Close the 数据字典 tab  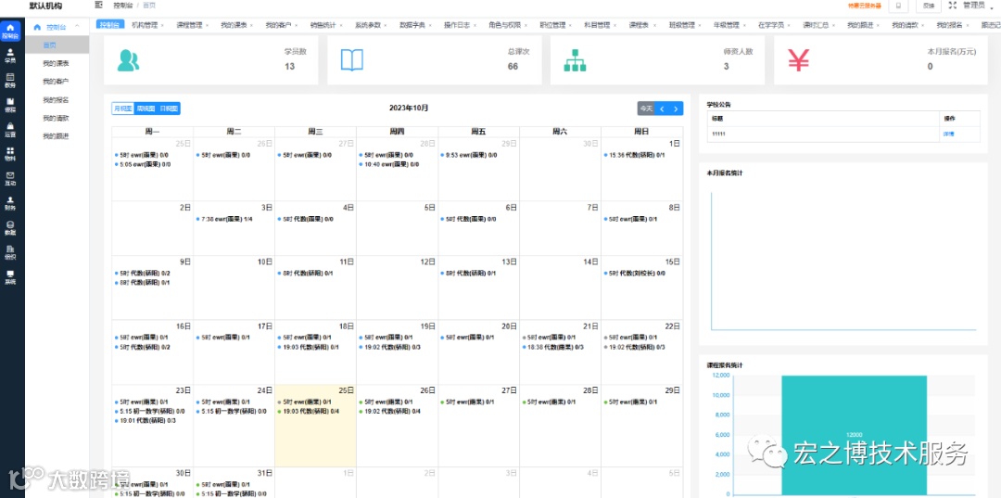(430, 25)
